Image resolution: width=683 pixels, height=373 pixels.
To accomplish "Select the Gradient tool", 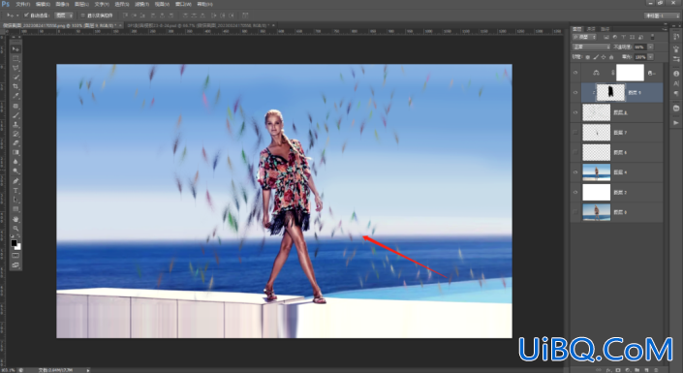I will point(16,153).
